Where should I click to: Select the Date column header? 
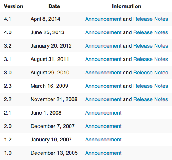54,6
